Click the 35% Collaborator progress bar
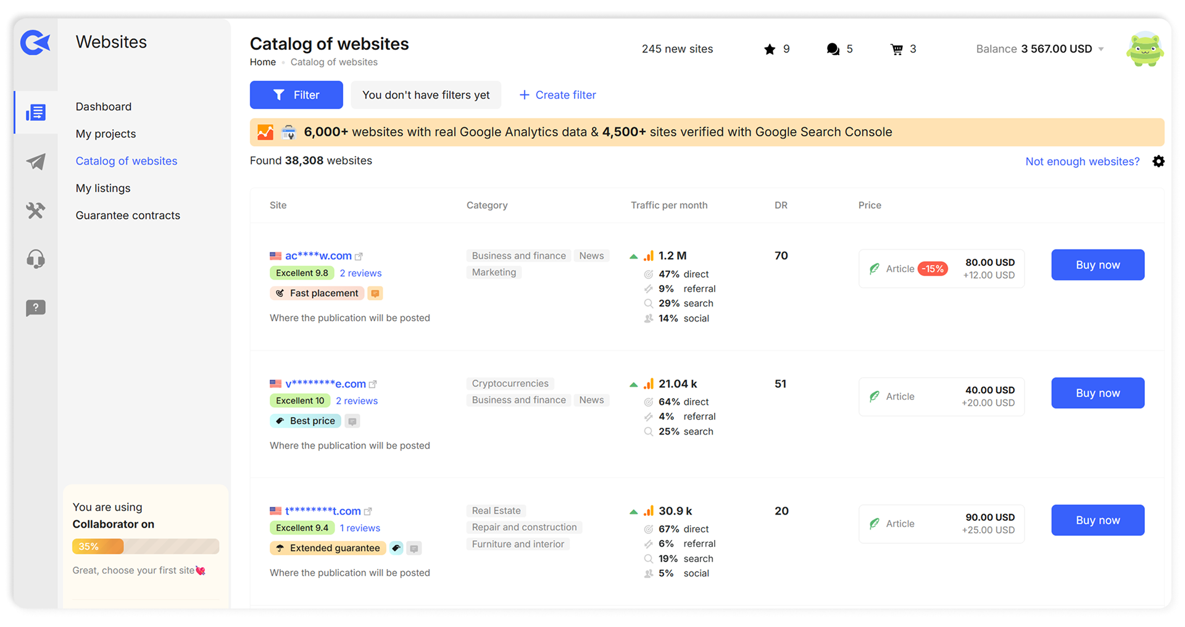 [x=146, y=546]
